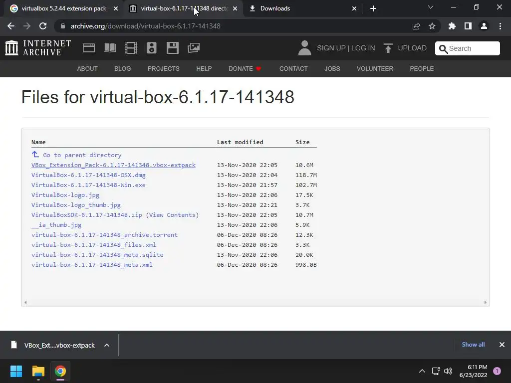Open the Chrome profile icon
Viewport: 511px width, 383px height.
pyautogui.click(x=484, y=26)
